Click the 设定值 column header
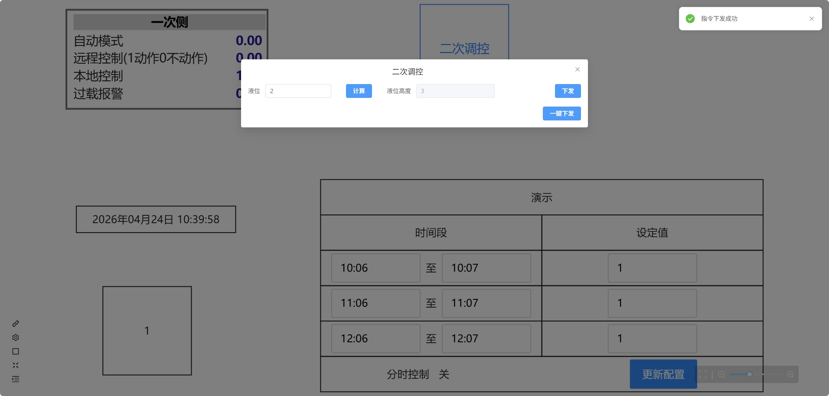 point(653,233)
